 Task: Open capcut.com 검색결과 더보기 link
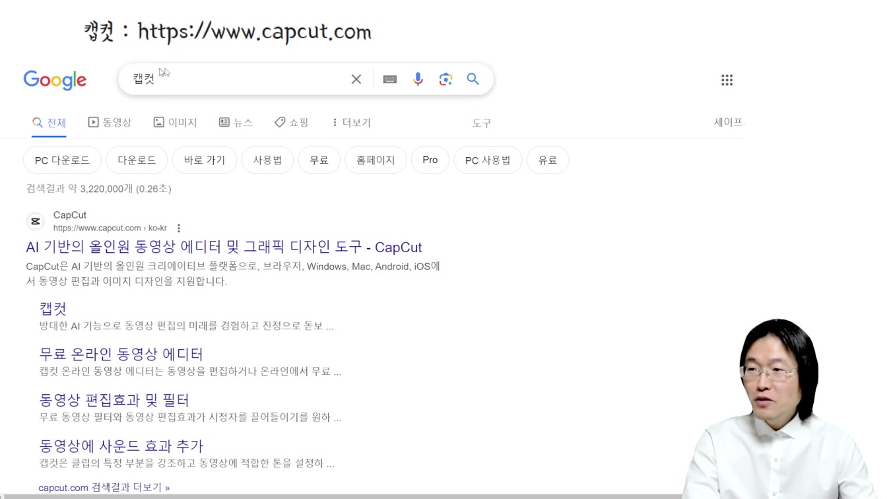(104, 488)
